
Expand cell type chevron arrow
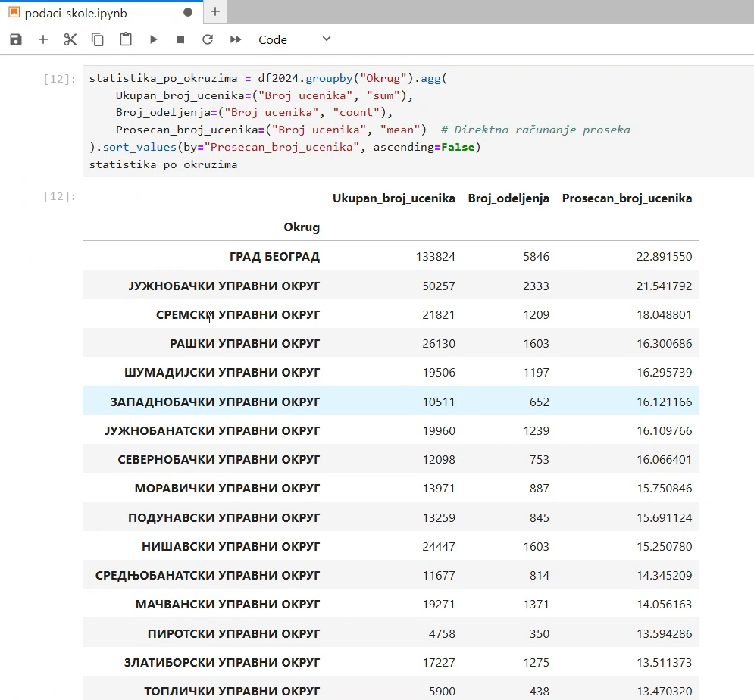(x=327, y=39)
